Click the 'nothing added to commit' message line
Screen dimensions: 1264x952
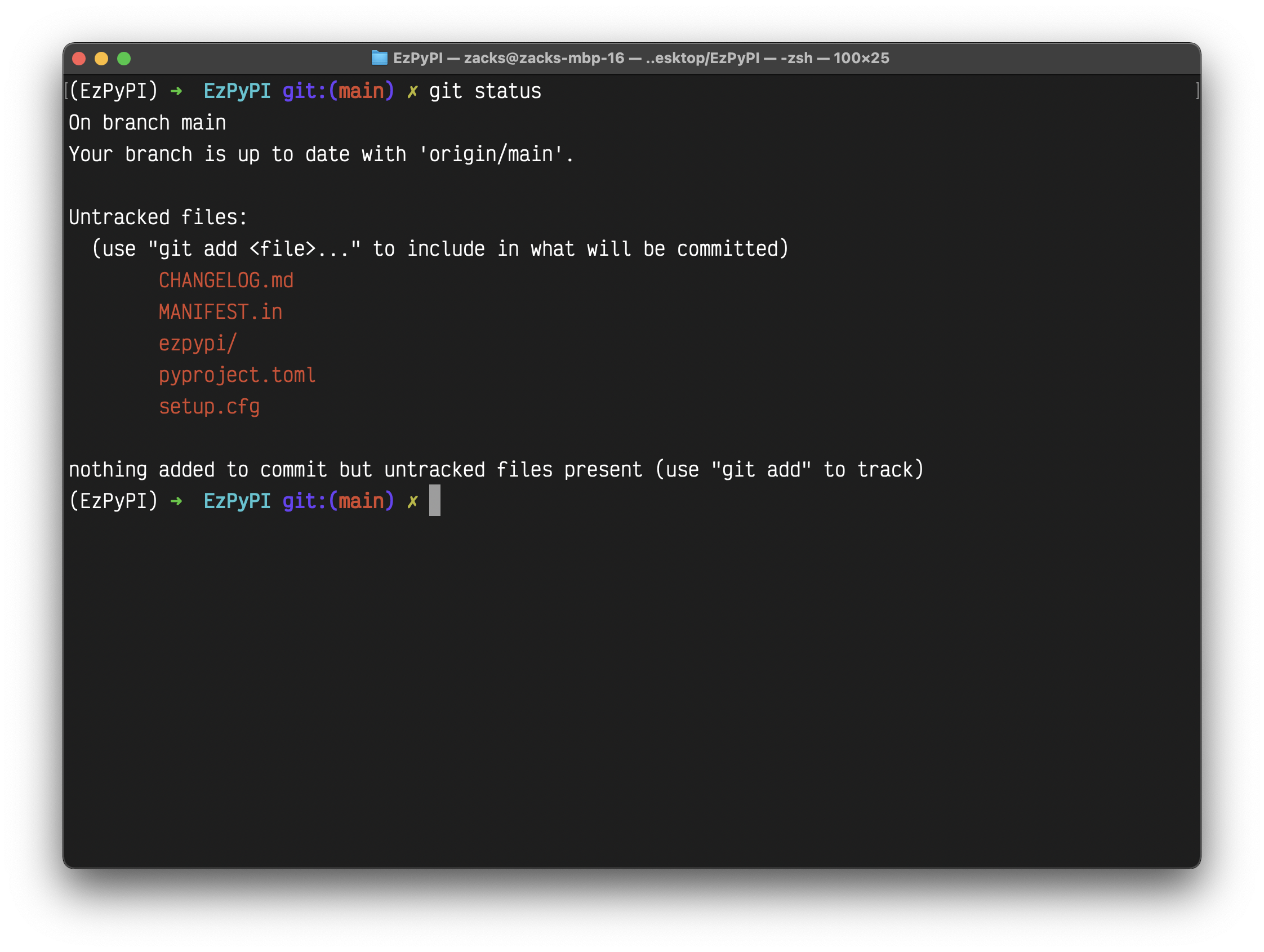click(x=496, y=470)
